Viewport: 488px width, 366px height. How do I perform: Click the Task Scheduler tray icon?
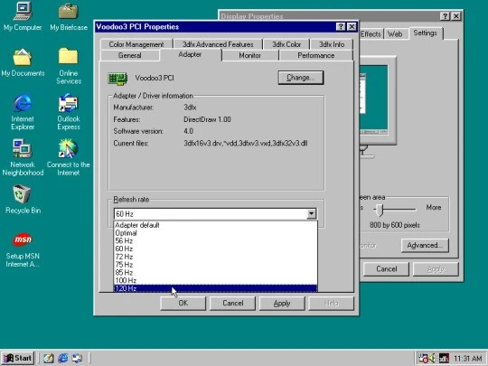coord(423,358)
